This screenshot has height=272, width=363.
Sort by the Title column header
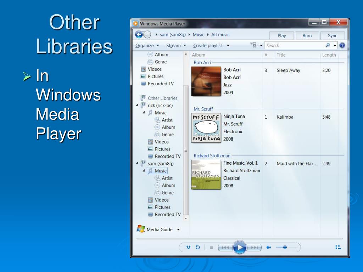coord(281,55)
